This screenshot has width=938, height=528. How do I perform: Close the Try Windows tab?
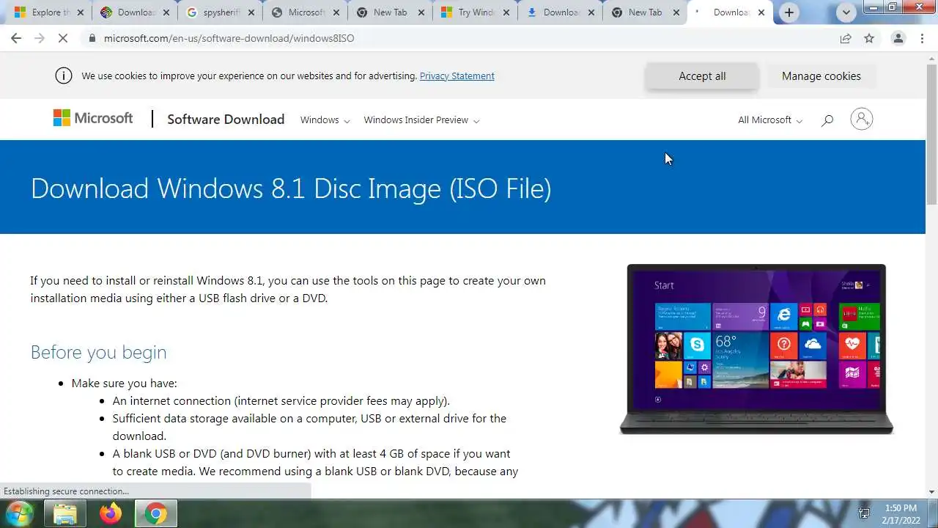click(x=506, y=12)
